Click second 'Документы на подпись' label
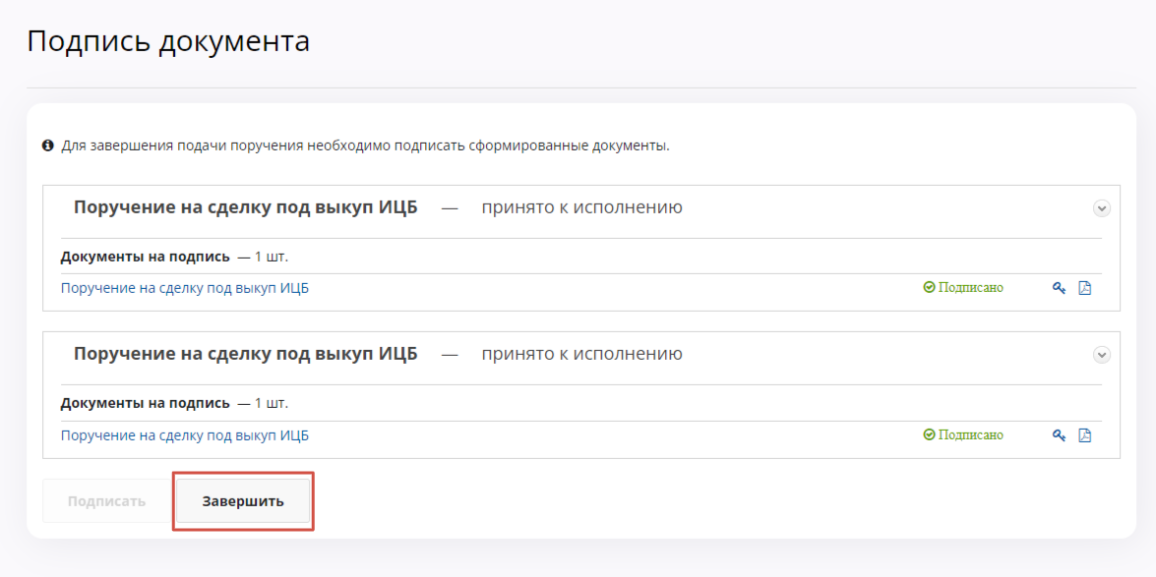The height and width of the screenshot is (577, 1156). [x=145, y=403]
